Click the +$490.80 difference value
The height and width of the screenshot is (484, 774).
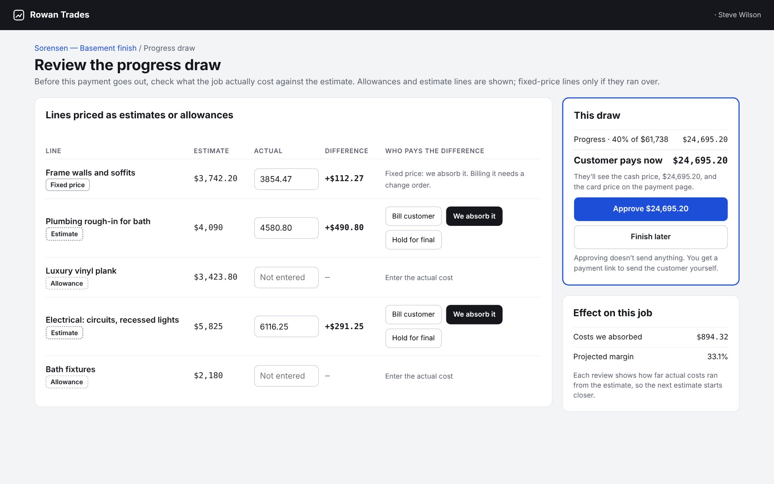tap(344, 228)
